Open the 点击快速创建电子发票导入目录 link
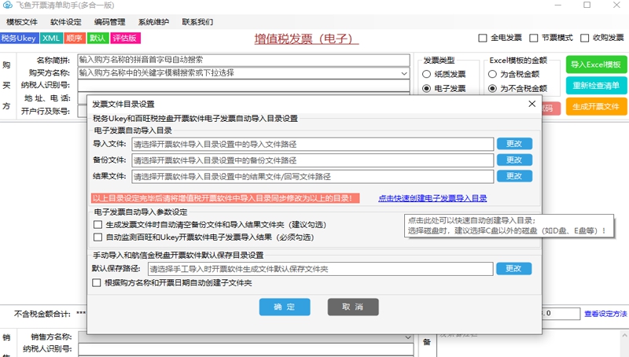 tap(432, 198)
